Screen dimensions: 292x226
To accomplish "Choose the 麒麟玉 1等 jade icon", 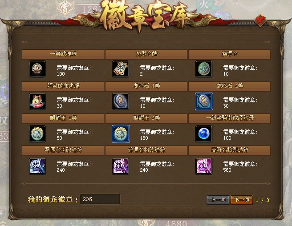I will [37, 134].
